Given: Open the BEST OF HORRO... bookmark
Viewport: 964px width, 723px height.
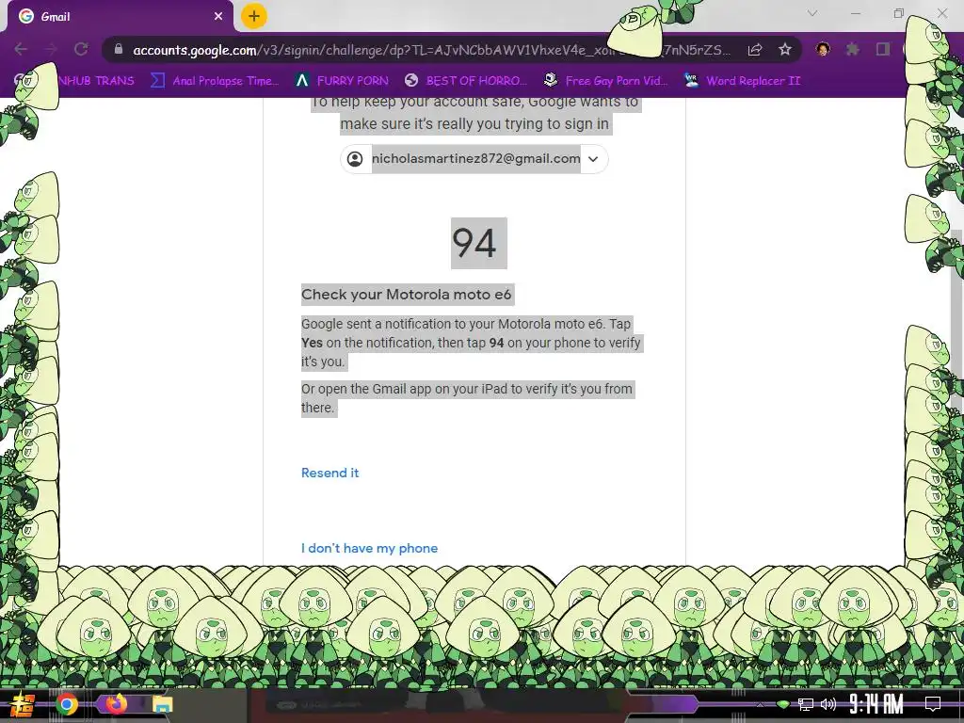Looking at the screenshot, I should tap(466, 81).
